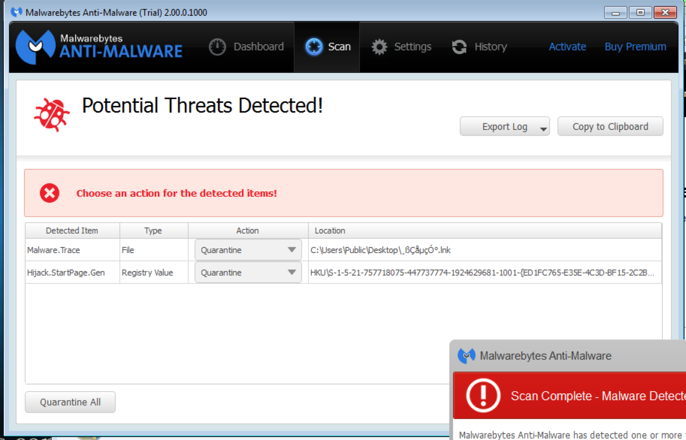
Task: Click the Location column header
Action: click(485, 231)
